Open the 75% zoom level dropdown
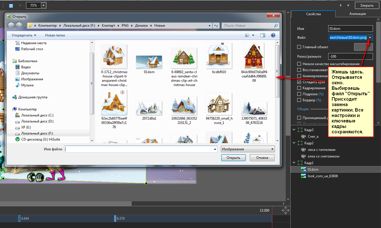 pos(43,5)
